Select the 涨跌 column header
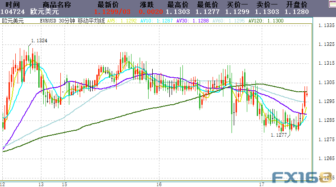 [147, 4]
